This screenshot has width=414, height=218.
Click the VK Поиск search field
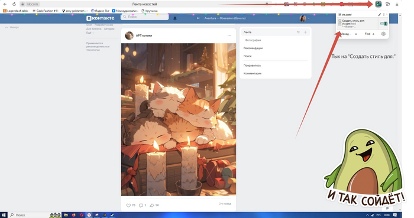(x=145, y=17)
